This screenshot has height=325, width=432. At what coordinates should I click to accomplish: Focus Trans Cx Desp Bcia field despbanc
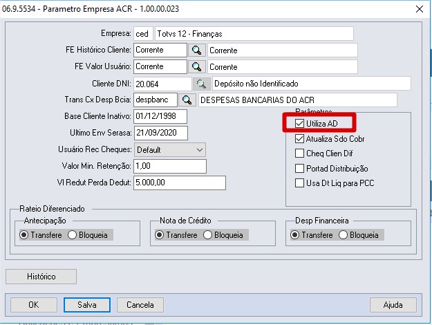click(156, 100)
